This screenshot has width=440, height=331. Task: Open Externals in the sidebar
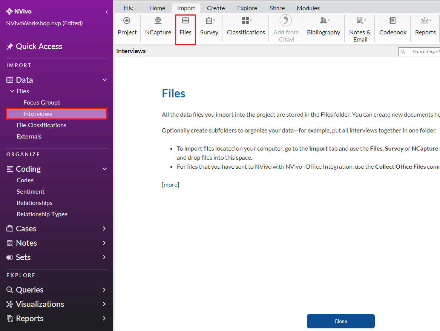click(x=29, y=137)
